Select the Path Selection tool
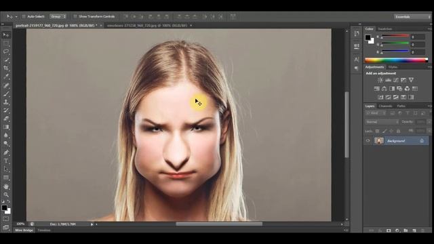This screenshot has height=244, width=434. click(6, 169)
